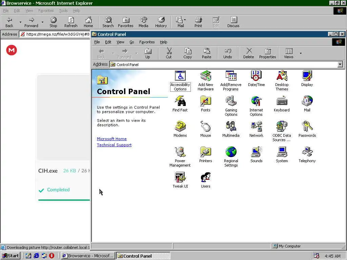Open Add/Remove Programs
The image size is (347, 260).
pyautogui.click(x=231, y=81)
